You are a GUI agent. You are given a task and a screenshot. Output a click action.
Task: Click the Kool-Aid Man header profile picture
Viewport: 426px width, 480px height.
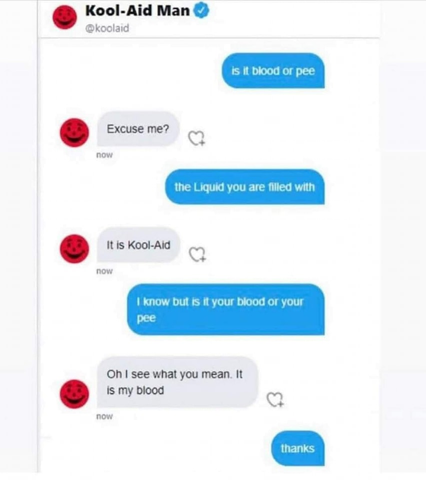[64, 17]
